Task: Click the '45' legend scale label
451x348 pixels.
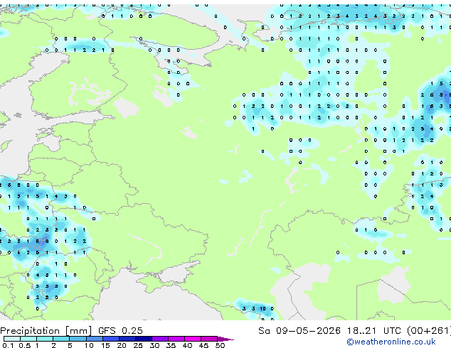Action: tap(203, 345)
